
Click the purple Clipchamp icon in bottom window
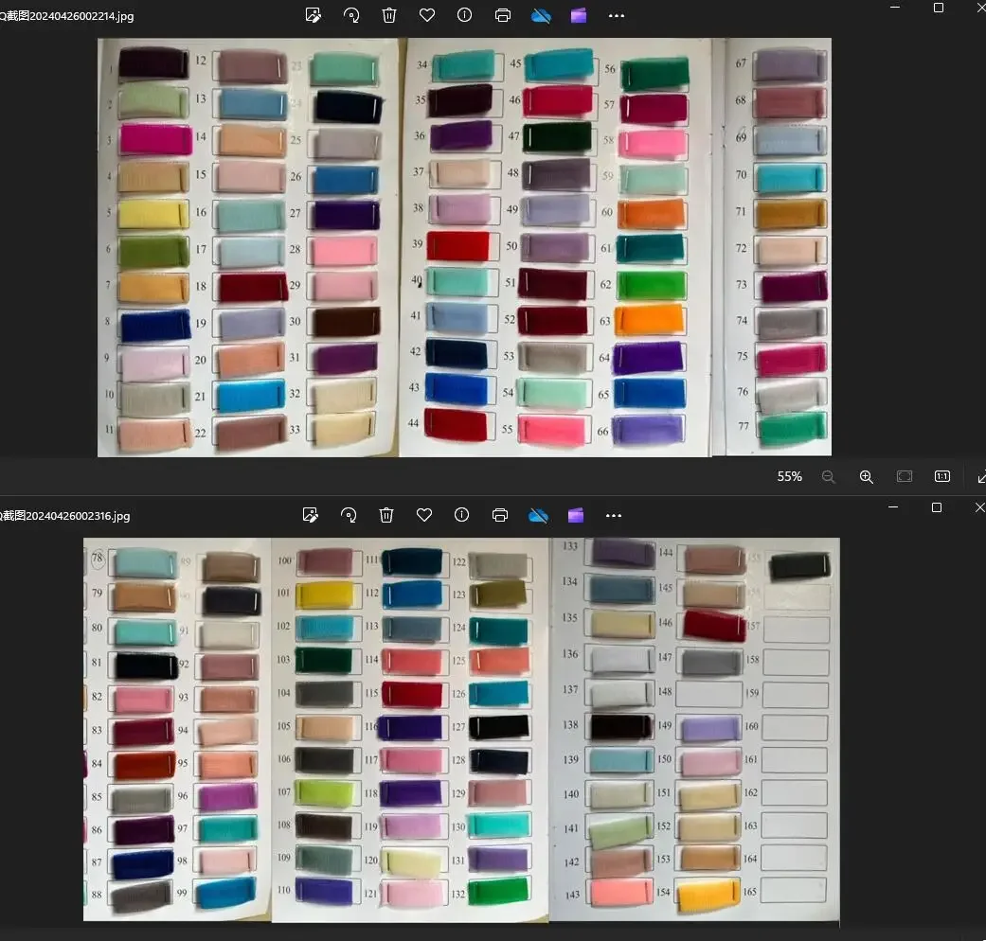[576, 515]
